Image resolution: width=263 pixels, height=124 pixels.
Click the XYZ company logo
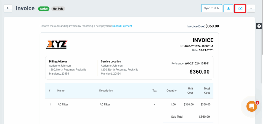(57, 44)
